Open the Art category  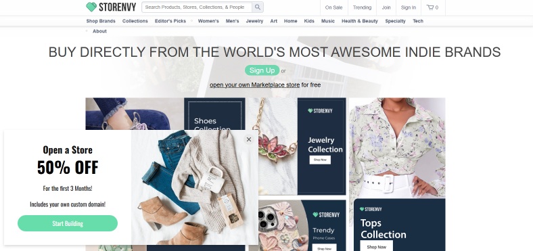tap(274, 21)
